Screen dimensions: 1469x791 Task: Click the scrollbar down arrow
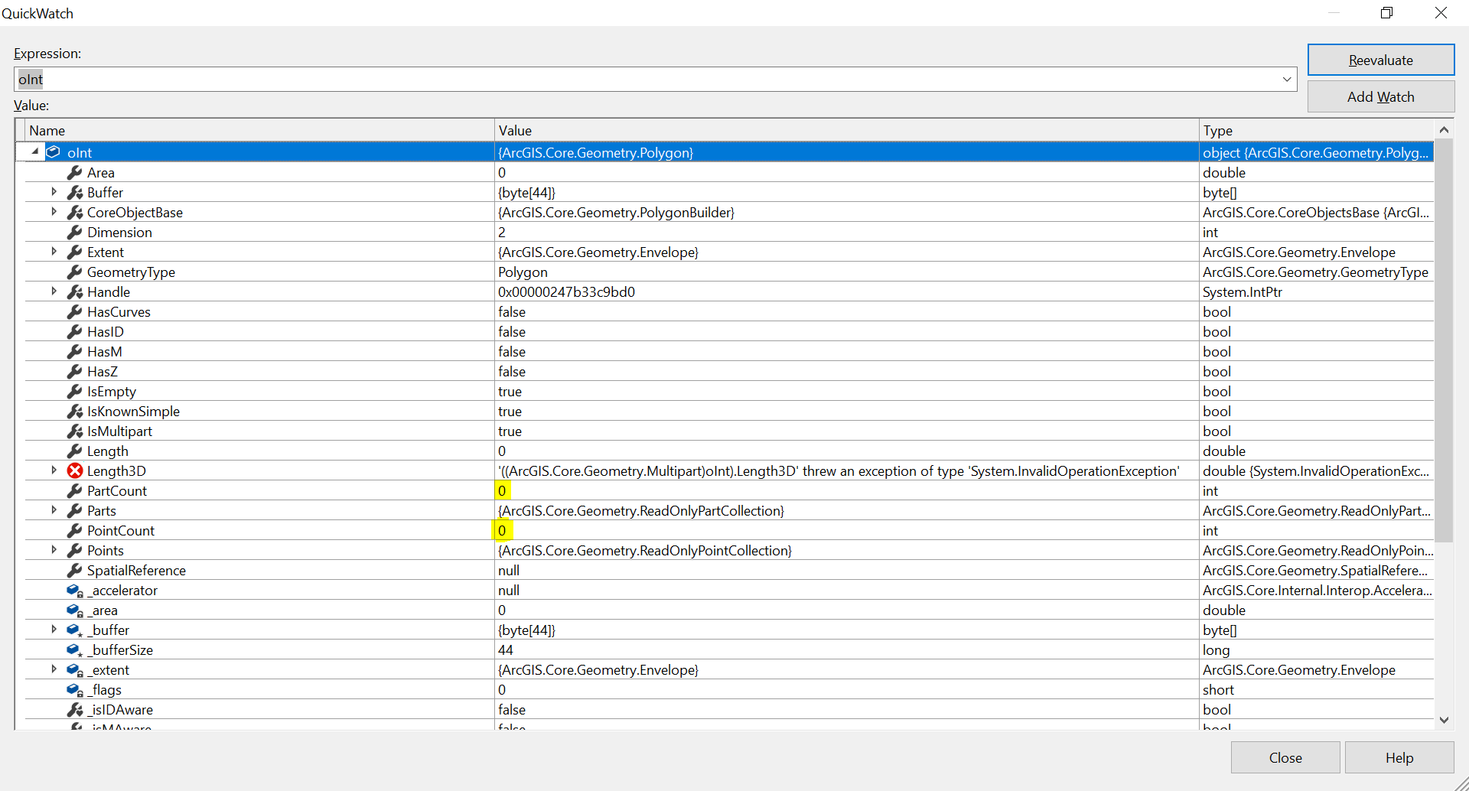click(x=1445, y=720)
